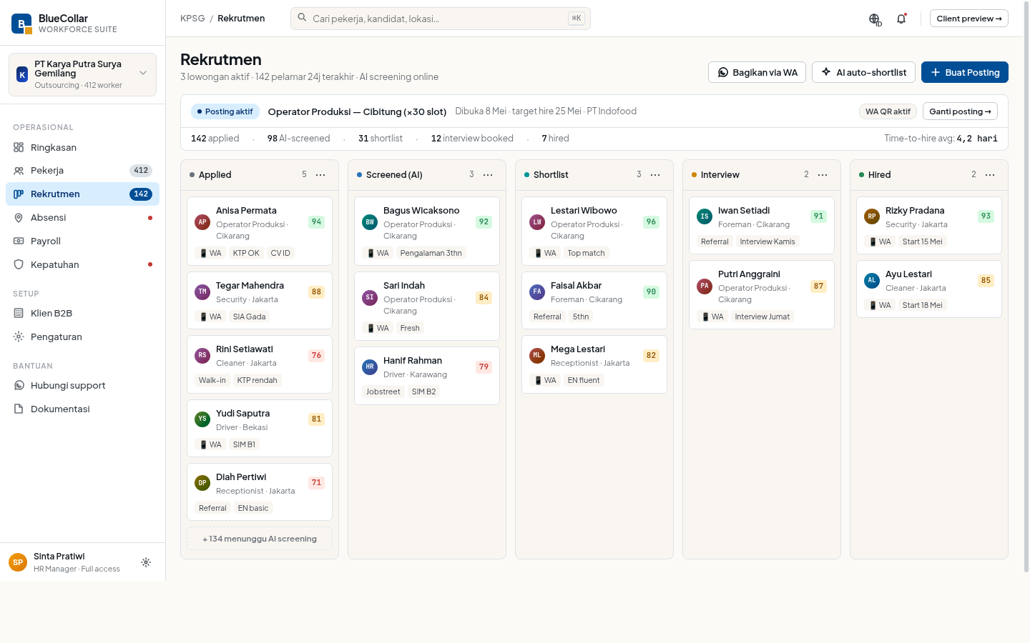Image resolution: width=1030 pixels, height=643 pixels.
Task: Open the Applied column options menu
Action: (x=320, y=175)
